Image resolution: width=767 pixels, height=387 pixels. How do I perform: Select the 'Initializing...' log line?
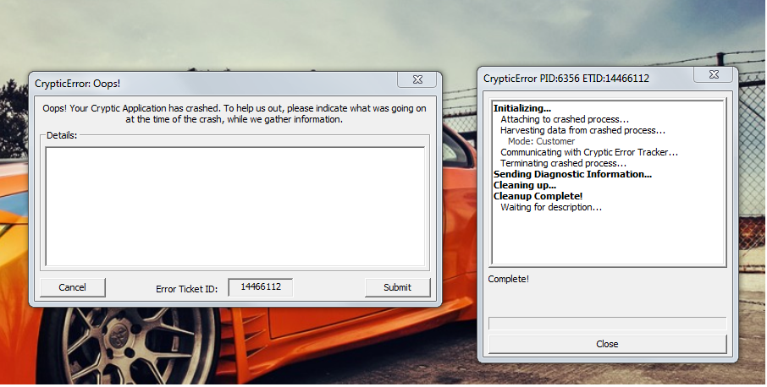(x=522, y=108)
